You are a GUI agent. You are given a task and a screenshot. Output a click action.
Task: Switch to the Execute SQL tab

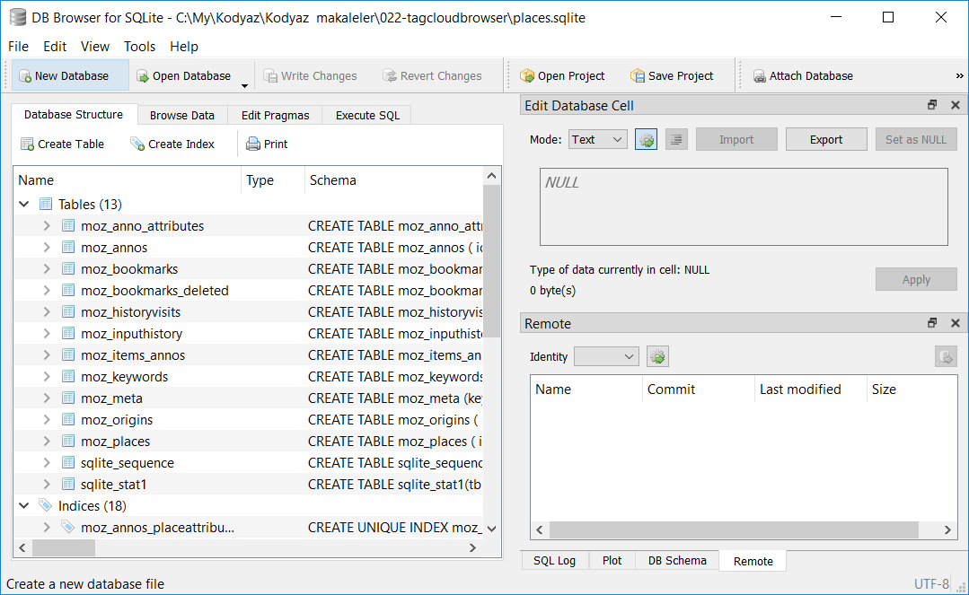[367, 116]
